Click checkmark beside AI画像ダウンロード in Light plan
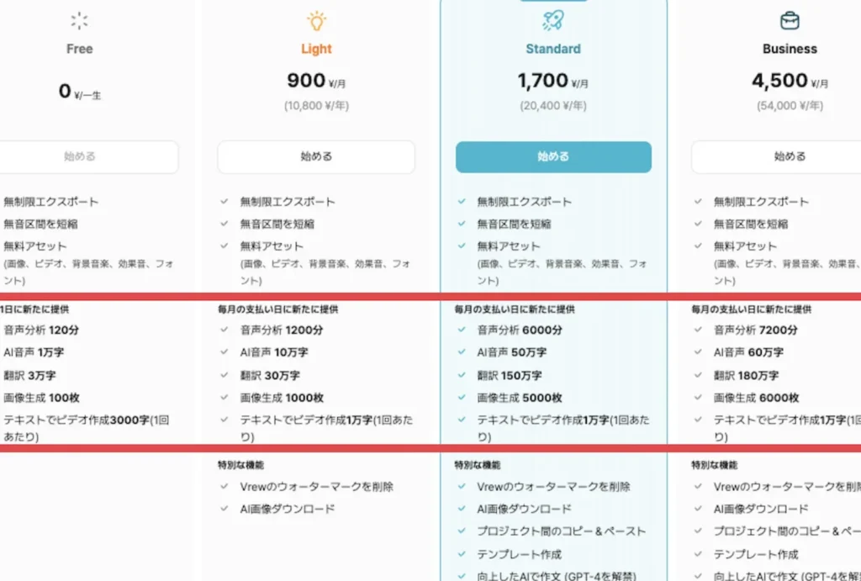Screen dimensions: 861x581 [x=224, y=509]
